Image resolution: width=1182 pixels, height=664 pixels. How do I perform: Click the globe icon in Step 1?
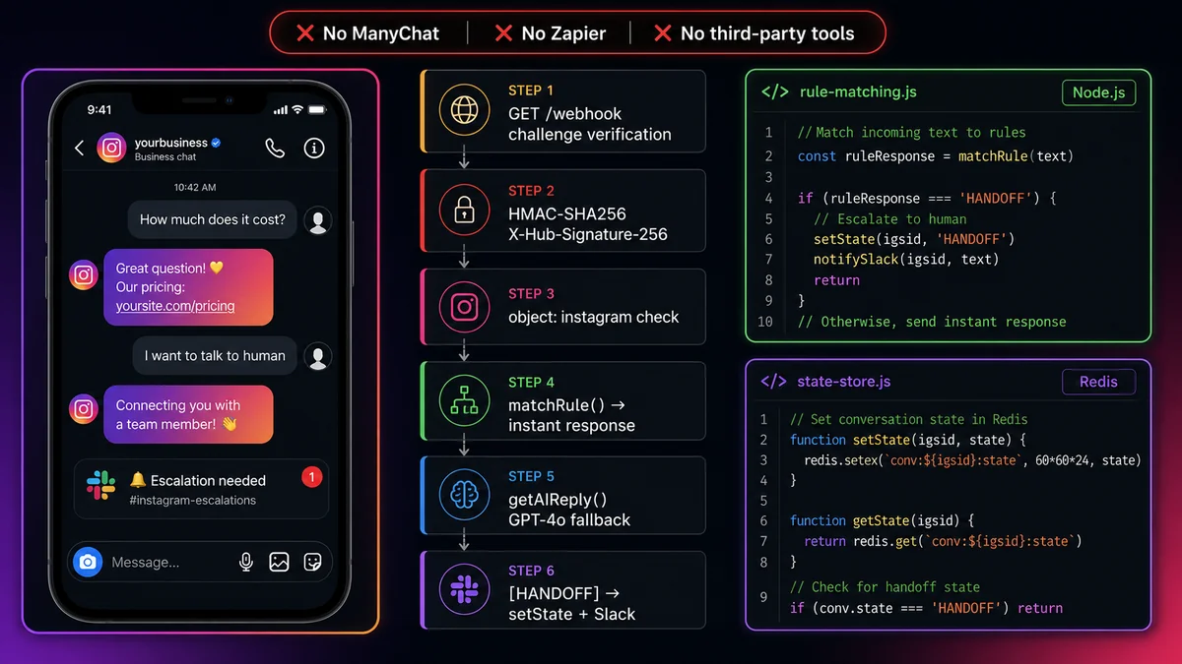pyautogui.click(x=464, y=109)
